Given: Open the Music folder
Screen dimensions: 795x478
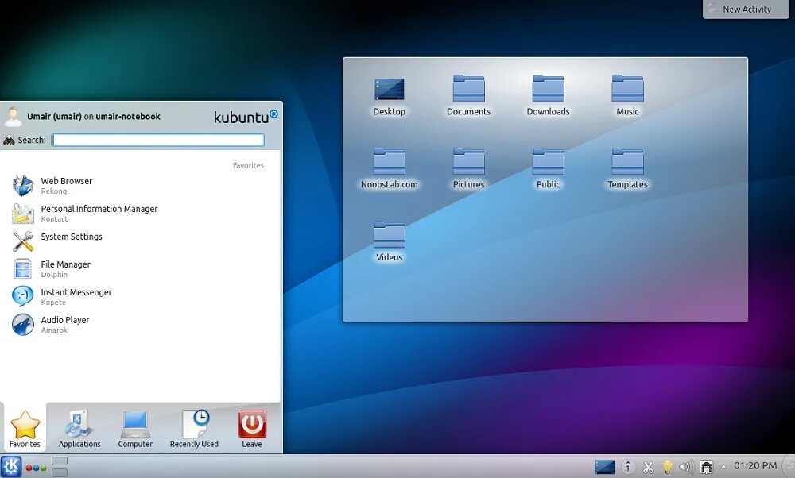Looking at the screenshot, I should point(628,96).
